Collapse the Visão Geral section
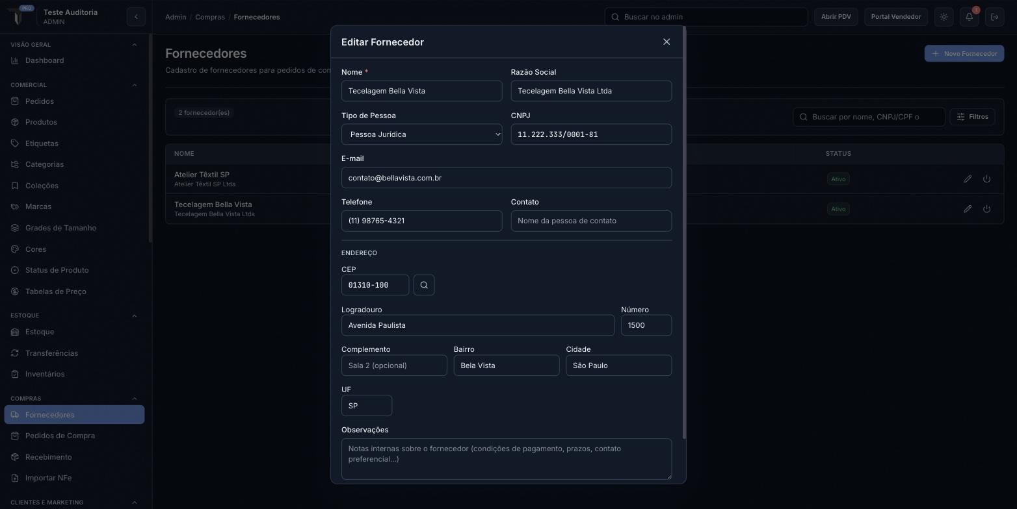Image resolution: width=1017 pixels, height=509 pixels. pyautogui.click(x=135, y=45)
